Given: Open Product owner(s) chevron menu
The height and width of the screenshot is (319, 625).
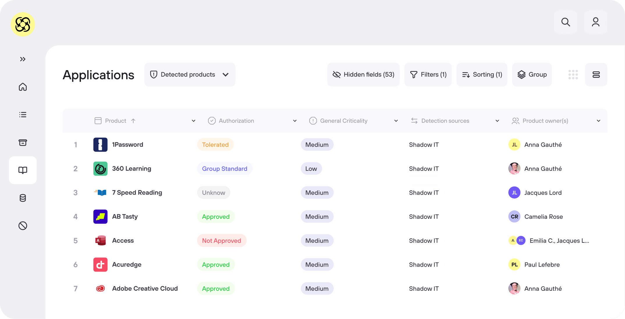Looking at the screenshot, I should coord(599,121).
